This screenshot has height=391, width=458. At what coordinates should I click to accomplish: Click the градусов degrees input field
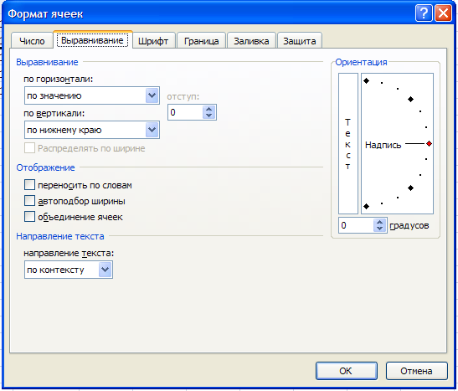[x=356, y=225]
